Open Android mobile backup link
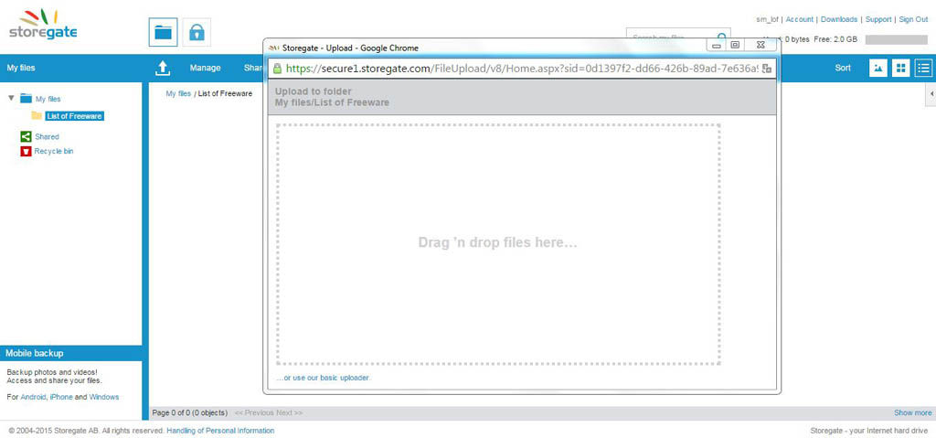This screenshot has width=936, height=438. [34, 397]
